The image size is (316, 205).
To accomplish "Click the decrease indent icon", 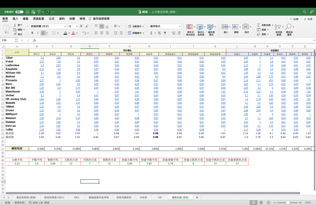I will [x=116, y=33].
